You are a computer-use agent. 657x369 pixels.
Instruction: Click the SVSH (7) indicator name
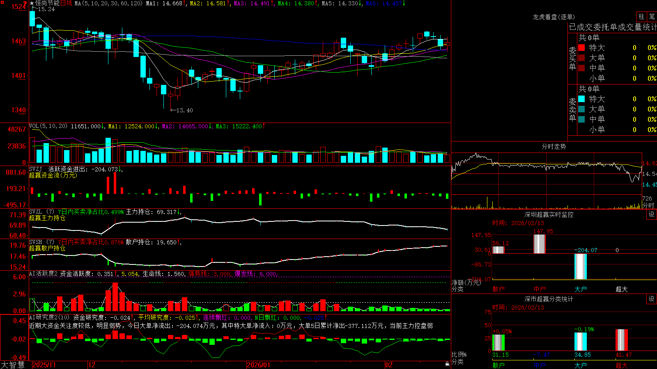pyautogui.click(x=41, y=242)
